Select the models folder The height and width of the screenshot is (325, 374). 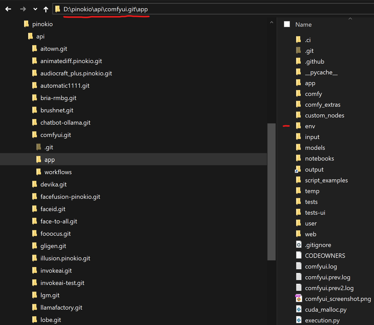coord(315,148)
